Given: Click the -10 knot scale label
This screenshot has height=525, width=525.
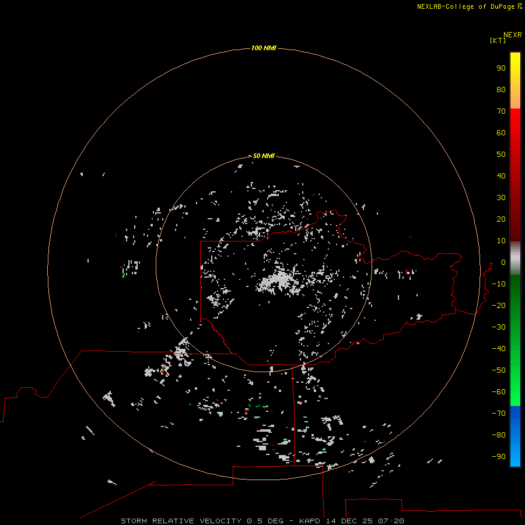Looking at the screenshot, I should click(x=499, y=284).
